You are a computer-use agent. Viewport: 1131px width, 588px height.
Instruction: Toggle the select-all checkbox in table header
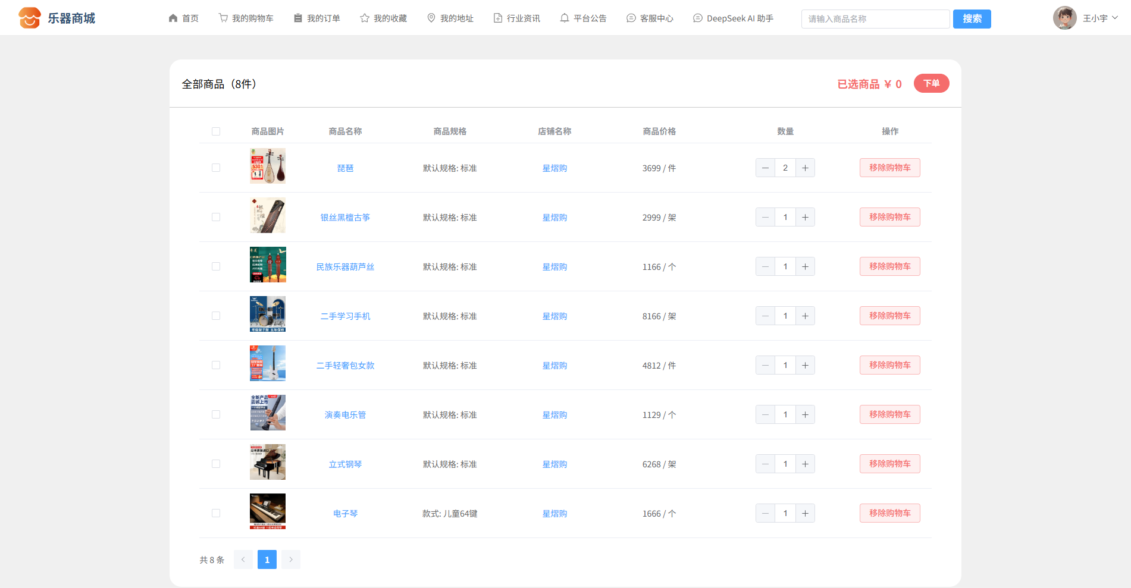pyautogui.click(x=216, y=131)
